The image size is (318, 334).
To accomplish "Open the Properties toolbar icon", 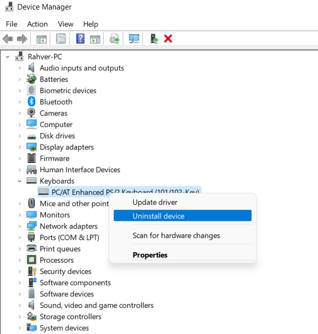I will coord(61,39).
